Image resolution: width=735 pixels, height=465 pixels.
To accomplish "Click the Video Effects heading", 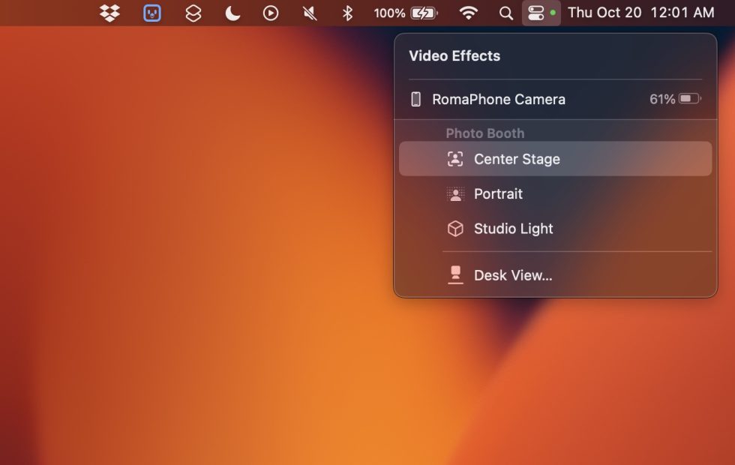I will coord(454,55).
